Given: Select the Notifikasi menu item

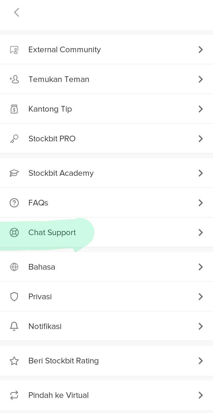Looking at the screenshot, I should pos(45,326).
